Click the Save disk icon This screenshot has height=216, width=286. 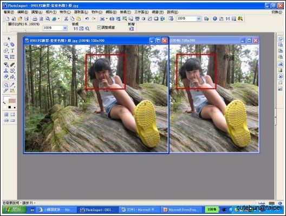(26, 18)
